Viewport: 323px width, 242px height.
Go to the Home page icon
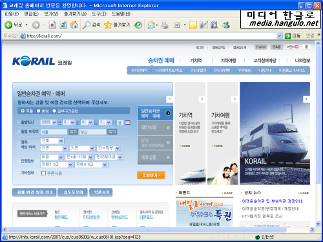[x=74, y=25]
